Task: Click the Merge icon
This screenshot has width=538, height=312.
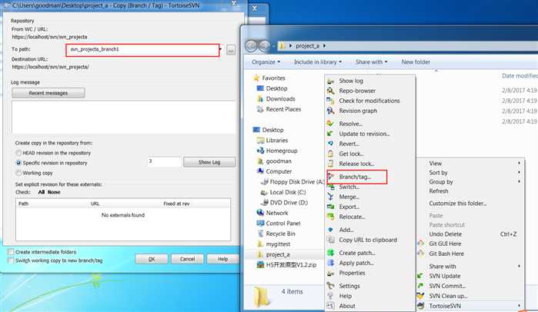Action: pos(331,197)
